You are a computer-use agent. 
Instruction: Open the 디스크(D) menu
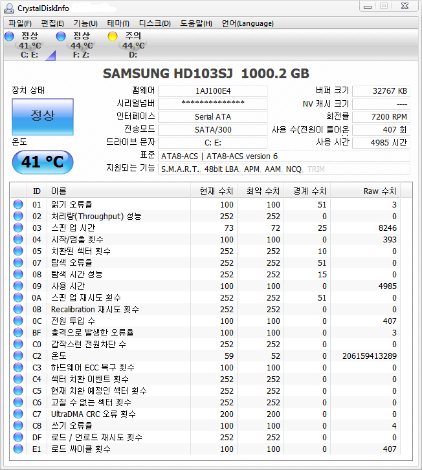155,23
